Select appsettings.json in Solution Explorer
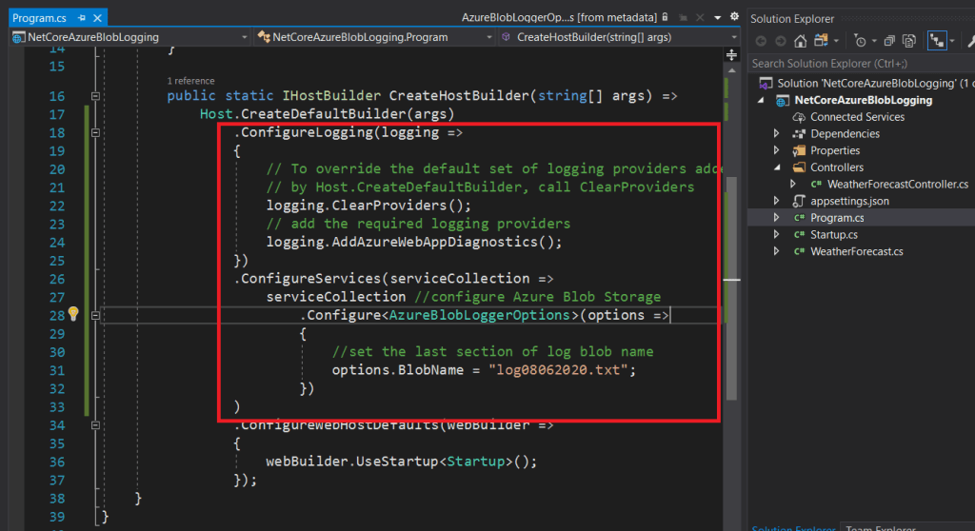Viewport: 975px width, 531px height. click(x=849, y=201)
